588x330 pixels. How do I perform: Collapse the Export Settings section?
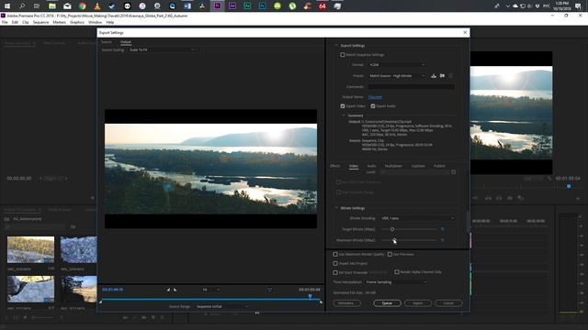(x=336, y=46)
